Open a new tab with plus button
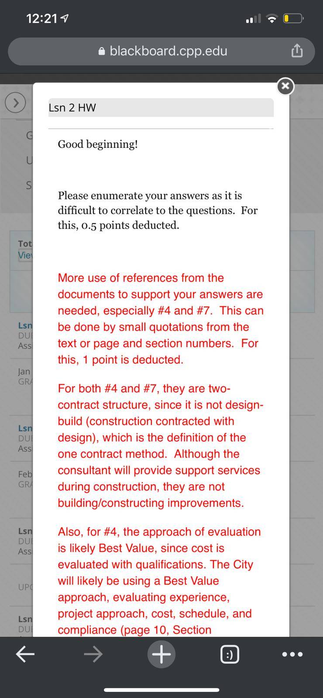 tap(161, 654)
